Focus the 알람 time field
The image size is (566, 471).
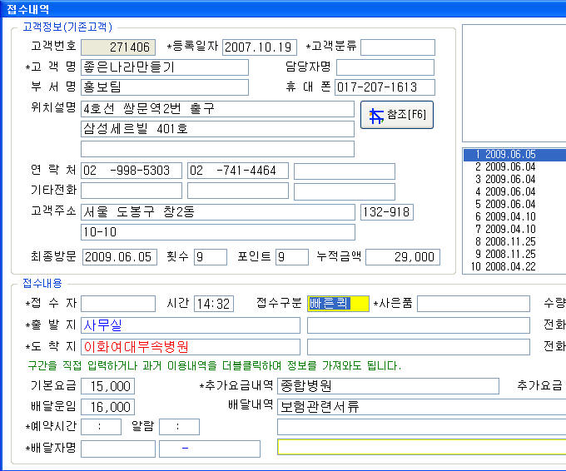click(x=180, y=427)
